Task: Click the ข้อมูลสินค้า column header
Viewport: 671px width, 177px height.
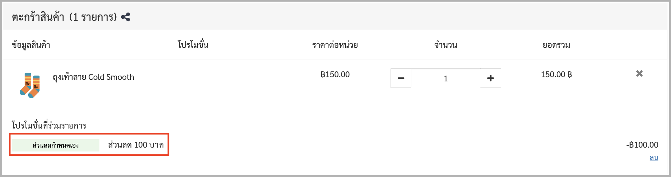Action: (x=31, y=45)
